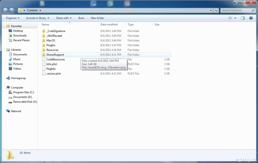Click the Resources folder icon
This screenshot has width=258, height=163.
pos(44,50)
